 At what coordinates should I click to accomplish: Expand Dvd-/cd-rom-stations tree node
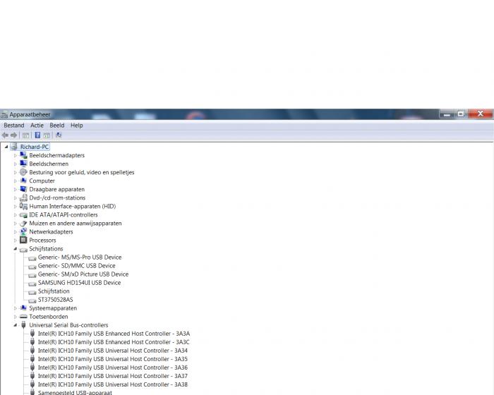[x=15, y=197]
